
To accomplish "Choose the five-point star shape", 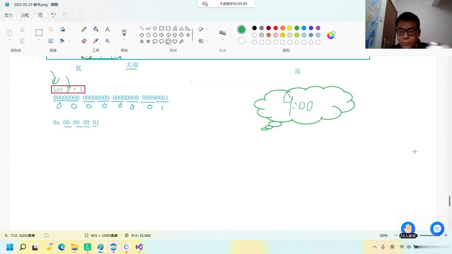I will click(142, 41).
